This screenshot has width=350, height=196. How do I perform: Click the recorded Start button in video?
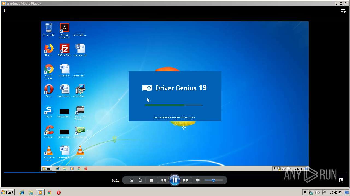47,169
